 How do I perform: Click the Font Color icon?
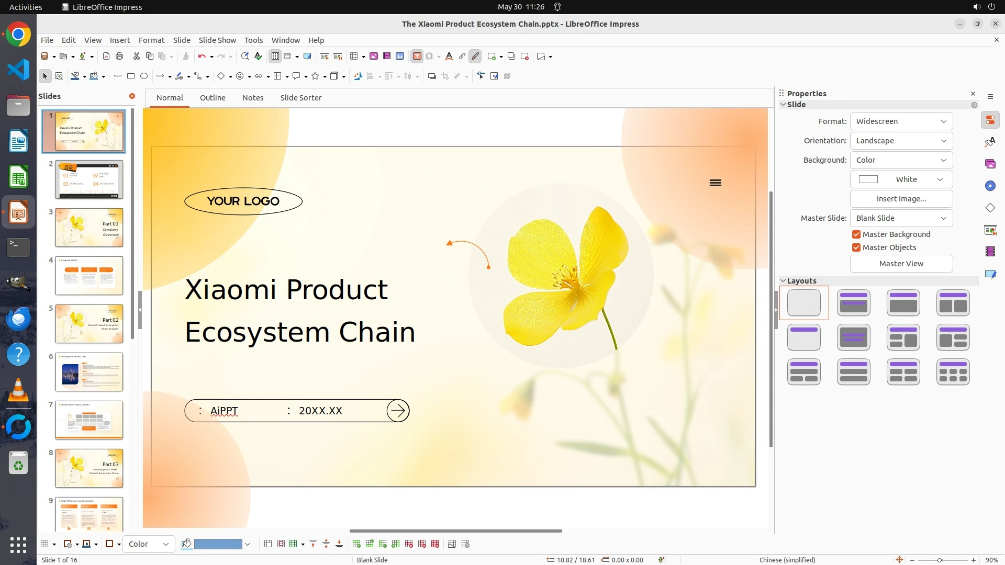[449, 56]
